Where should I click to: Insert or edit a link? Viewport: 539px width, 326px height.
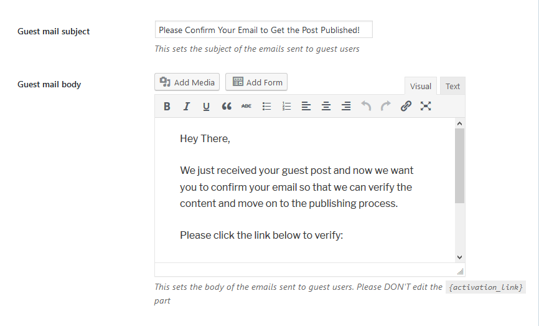coord(406,107)
